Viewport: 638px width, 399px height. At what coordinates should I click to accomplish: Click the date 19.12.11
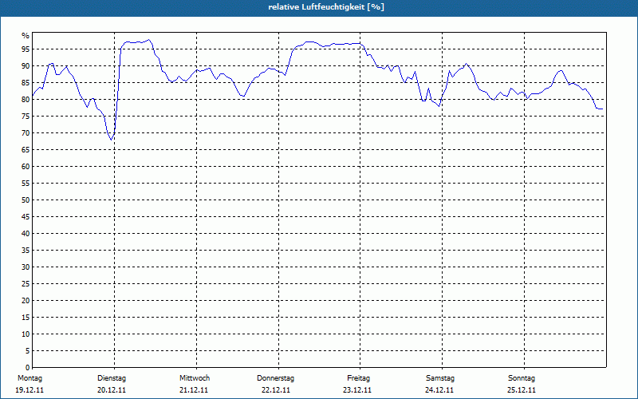(x=30, y=390)
